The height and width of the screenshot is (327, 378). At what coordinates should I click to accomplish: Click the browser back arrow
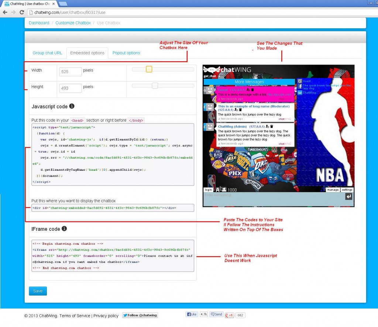tap(5, 12)
